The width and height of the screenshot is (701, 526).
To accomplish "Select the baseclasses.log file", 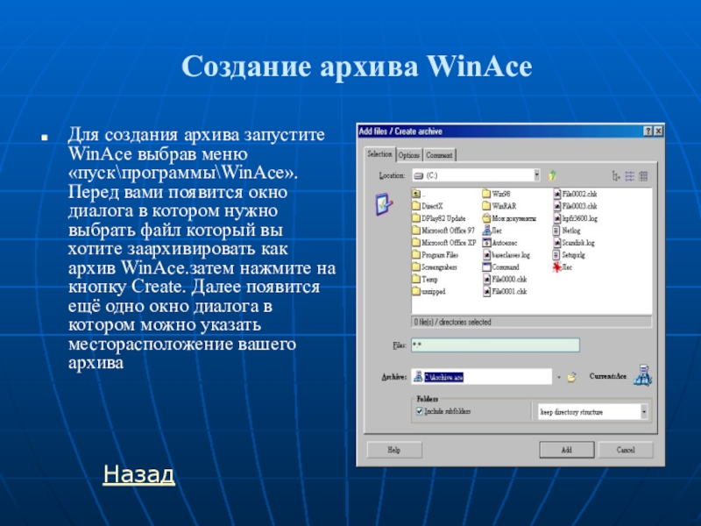I will click(506, 254).
